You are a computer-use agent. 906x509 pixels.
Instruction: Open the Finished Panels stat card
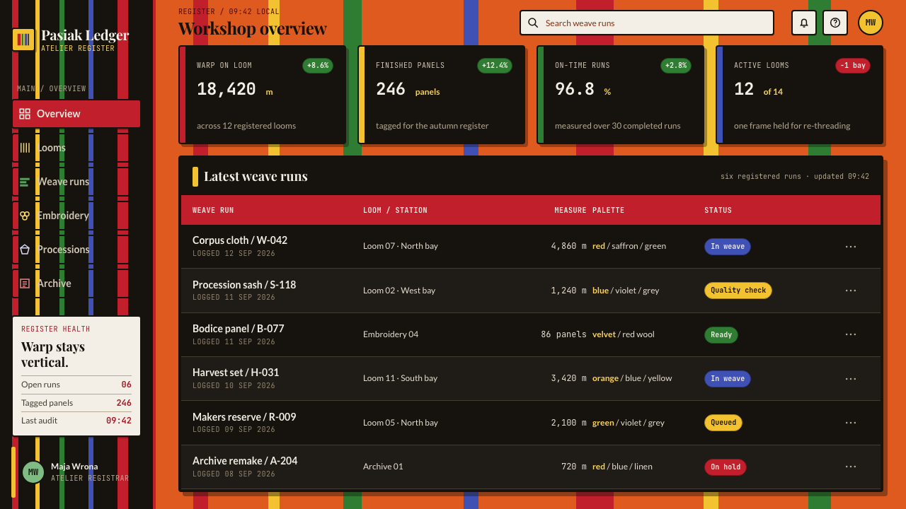(442, 95)
